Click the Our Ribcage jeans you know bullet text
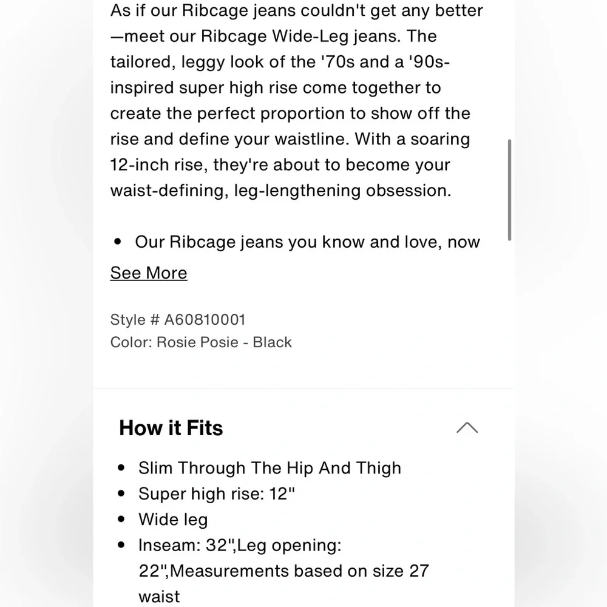Viewport: 607px width, 607px height. point(307,242)
